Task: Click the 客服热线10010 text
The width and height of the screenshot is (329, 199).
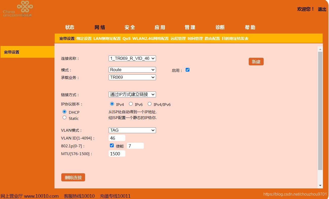Action: [x=79, y=196]
